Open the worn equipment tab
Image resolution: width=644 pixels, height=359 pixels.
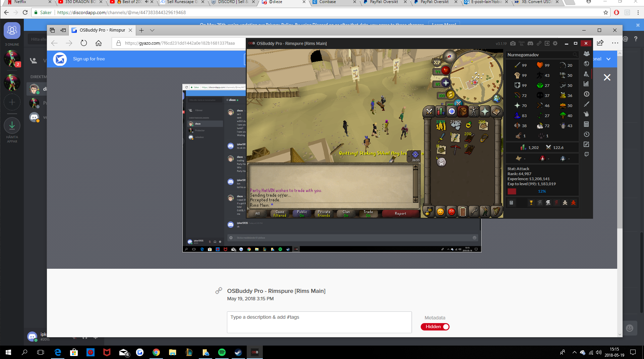click(x=474, y=111)
